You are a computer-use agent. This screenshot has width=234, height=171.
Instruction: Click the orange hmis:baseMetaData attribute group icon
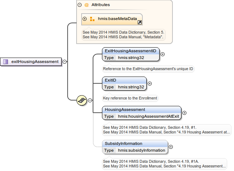[92, 19]
